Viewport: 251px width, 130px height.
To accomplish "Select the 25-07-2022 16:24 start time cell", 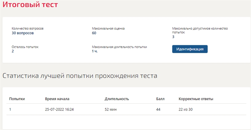I will (x=59, y=110).
